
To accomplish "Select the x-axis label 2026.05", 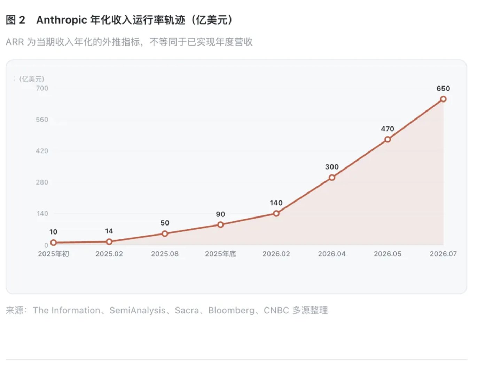I will point(388,254).
